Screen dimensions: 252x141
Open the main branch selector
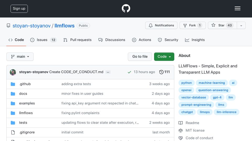click(x=20, y=57)
